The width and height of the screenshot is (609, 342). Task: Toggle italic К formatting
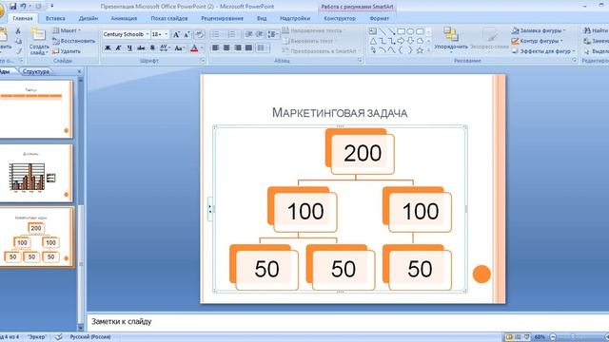119,48
